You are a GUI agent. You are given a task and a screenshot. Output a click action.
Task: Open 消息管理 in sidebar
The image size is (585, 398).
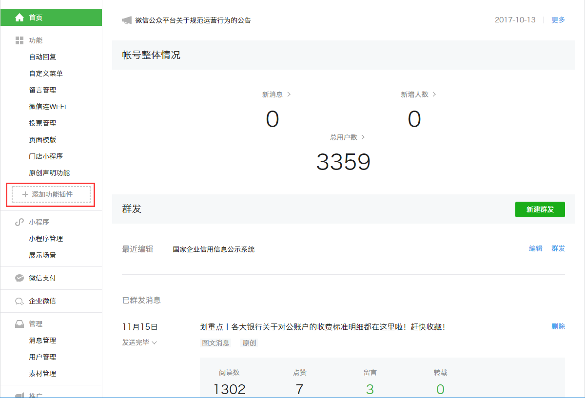(42, 341)
